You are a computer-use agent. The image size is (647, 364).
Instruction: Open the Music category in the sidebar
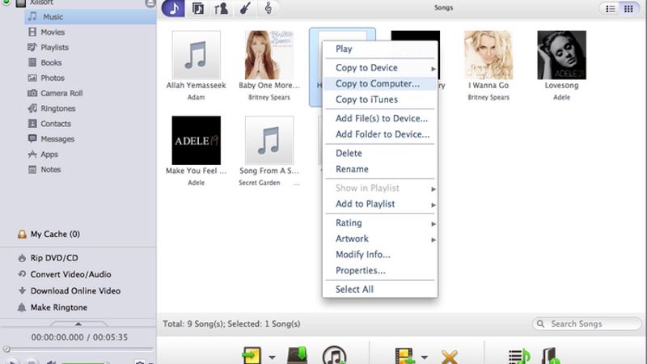point(91,16)
